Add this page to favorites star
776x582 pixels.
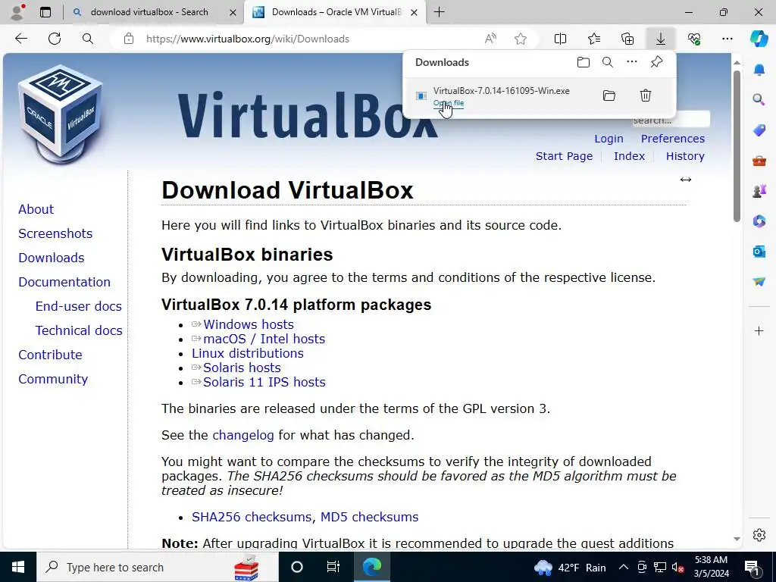[x=520, y=39]
